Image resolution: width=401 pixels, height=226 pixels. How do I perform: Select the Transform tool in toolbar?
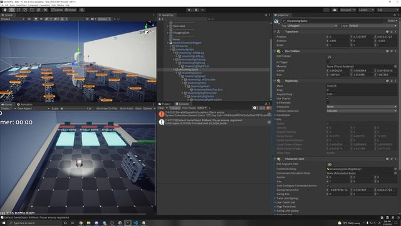tap(38, 10)
